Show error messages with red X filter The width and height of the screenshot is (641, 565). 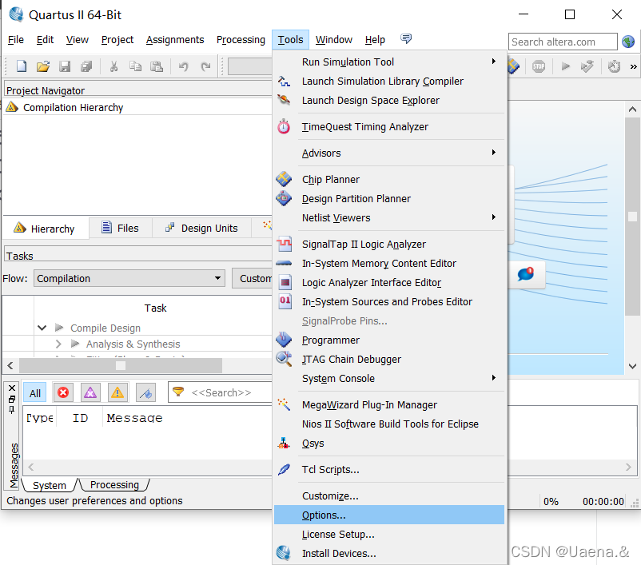pyautogui.click(x=63, y=393)
